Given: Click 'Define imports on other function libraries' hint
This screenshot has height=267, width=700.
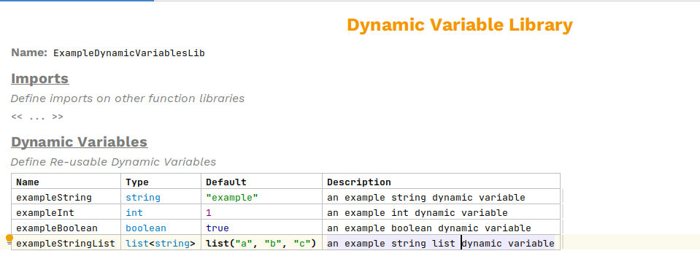Looking at the screenshot, I should [128, 98].
